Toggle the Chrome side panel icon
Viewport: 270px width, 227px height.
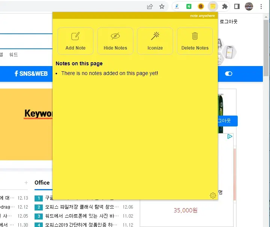[x=237, y=6]
